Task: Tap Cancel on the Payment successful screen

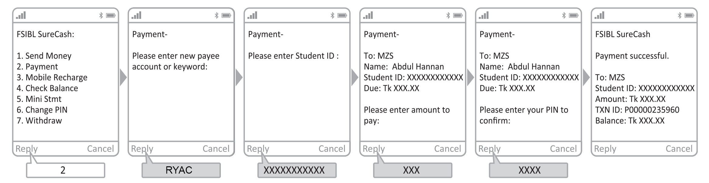Action: (x=679, y=148)
